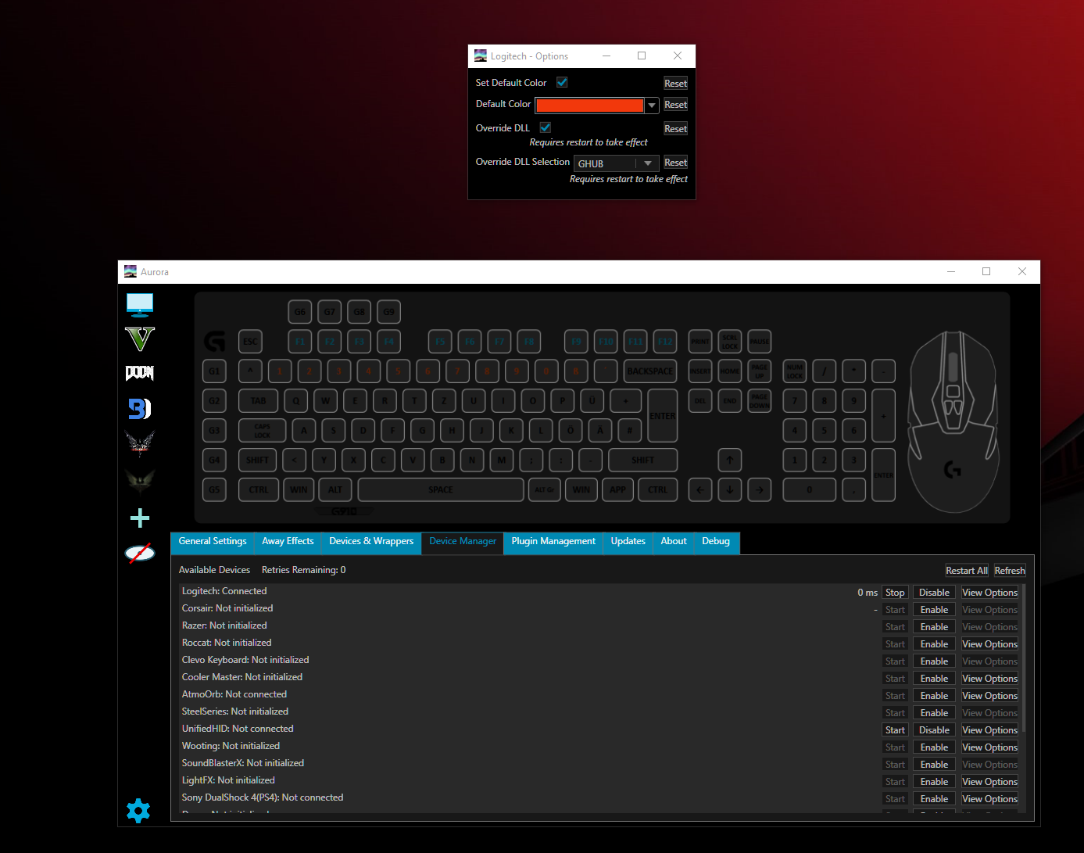Screen dimensions: 1084x853
Task: Open the dim owl profile icon in sidebar
Action: (140, 479)
